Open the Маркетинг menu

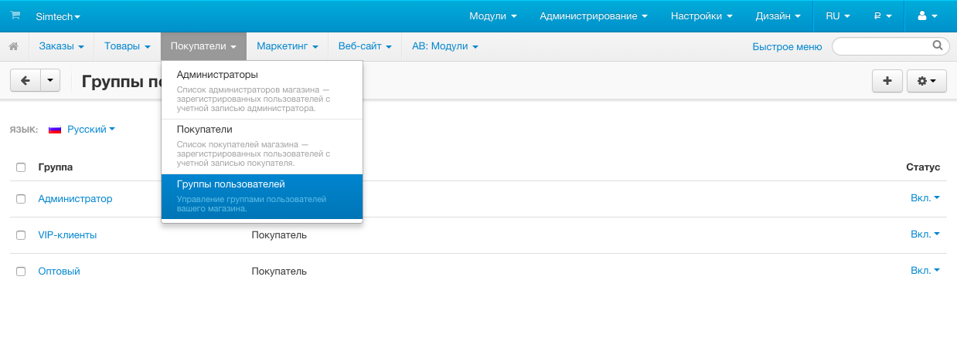click(x=288, y=46)
